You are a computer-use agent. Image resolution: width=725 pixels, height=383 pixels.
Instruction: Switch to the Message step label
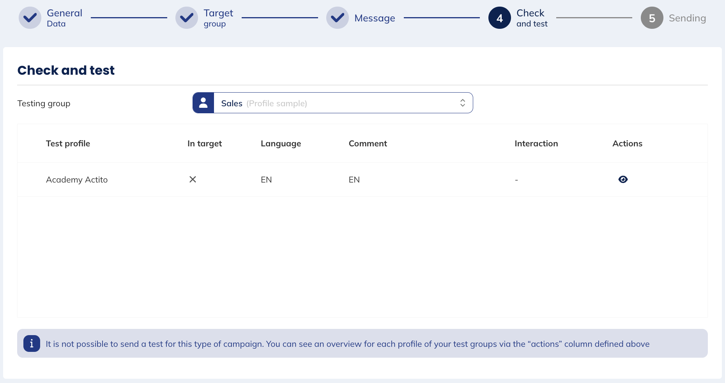[x=375, y=18]
